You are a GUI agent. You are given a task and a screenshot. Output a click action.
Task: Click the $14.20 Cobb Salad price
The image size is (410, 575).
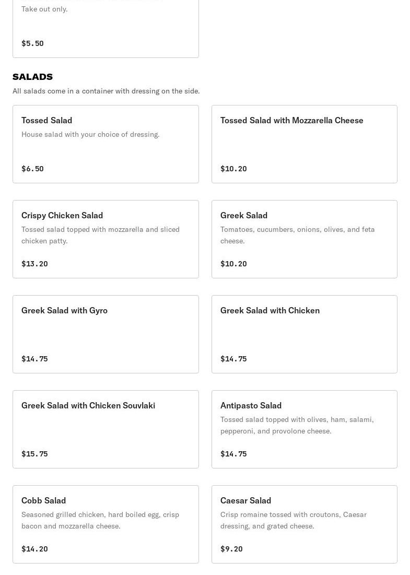[34, 549]
